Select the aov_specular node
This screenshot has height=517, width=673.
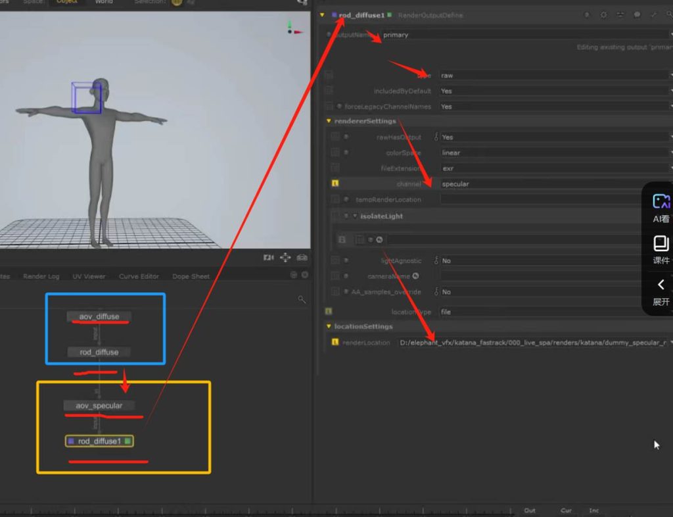99,406
